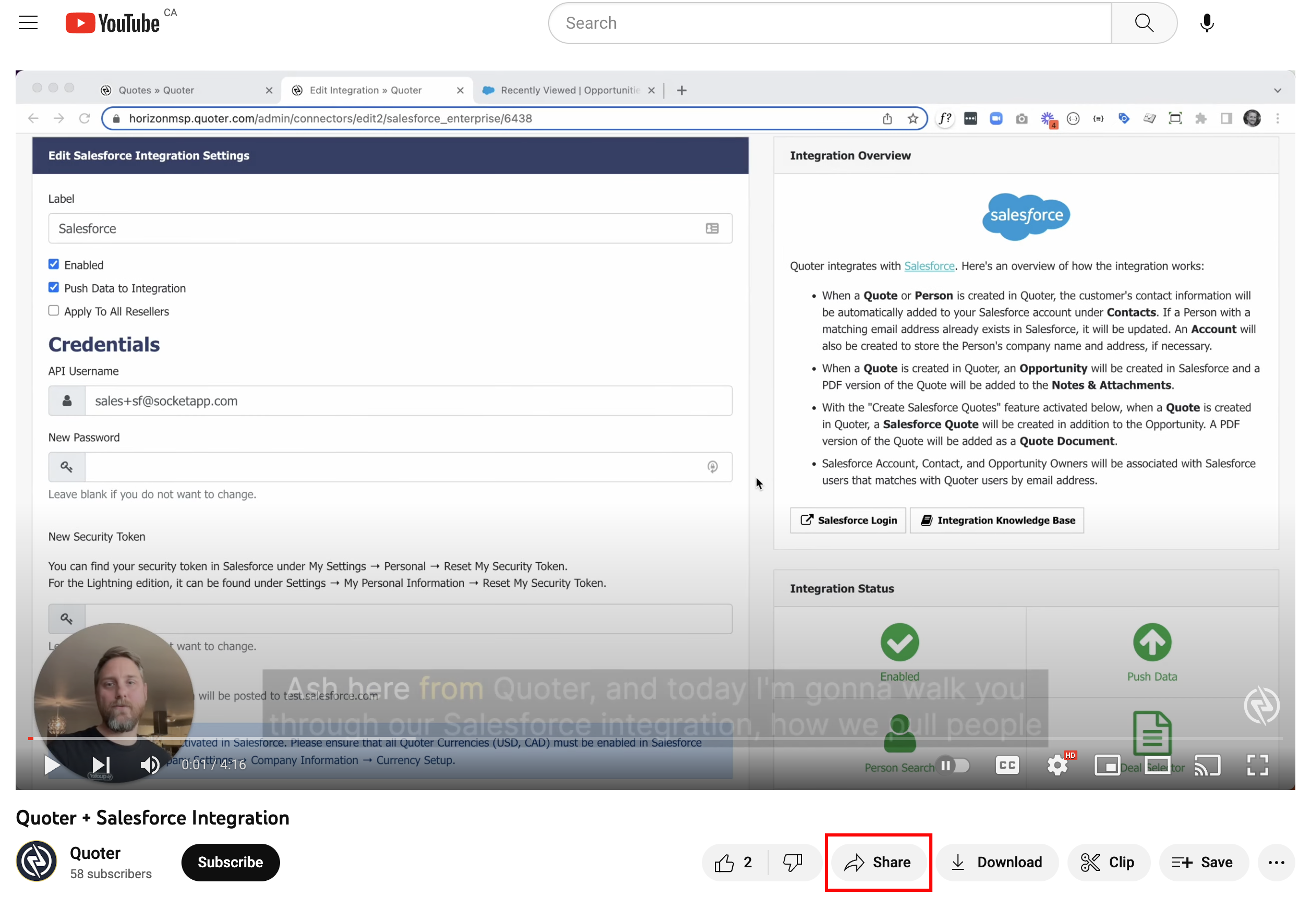Viewport: 1311px width, 897px height.
Task: Cast video to a TV
Action: (1207, 766)
